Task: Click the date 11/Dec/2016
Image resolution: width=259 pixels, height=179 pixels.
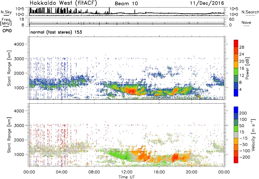Action: [x=207, y=3]
